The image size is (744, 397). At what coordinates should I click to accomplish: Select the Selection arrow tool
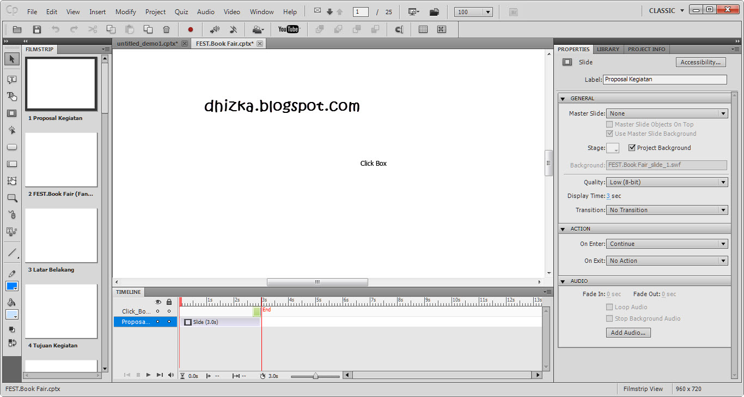[12, 59]
